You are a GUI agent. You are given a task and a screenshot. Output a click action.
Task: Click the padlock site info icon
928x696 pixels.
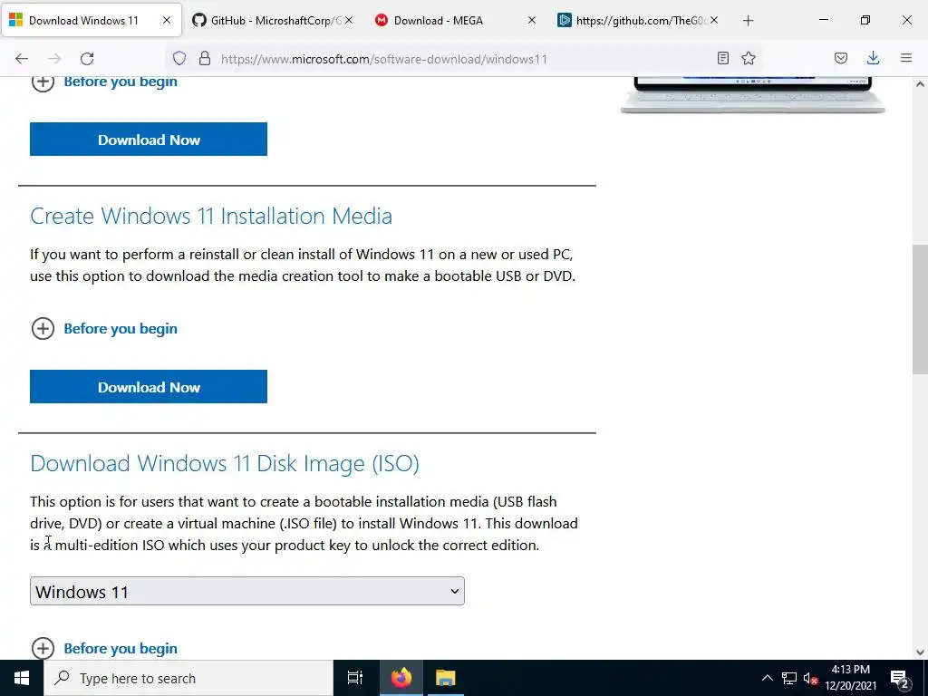[205, 58]
